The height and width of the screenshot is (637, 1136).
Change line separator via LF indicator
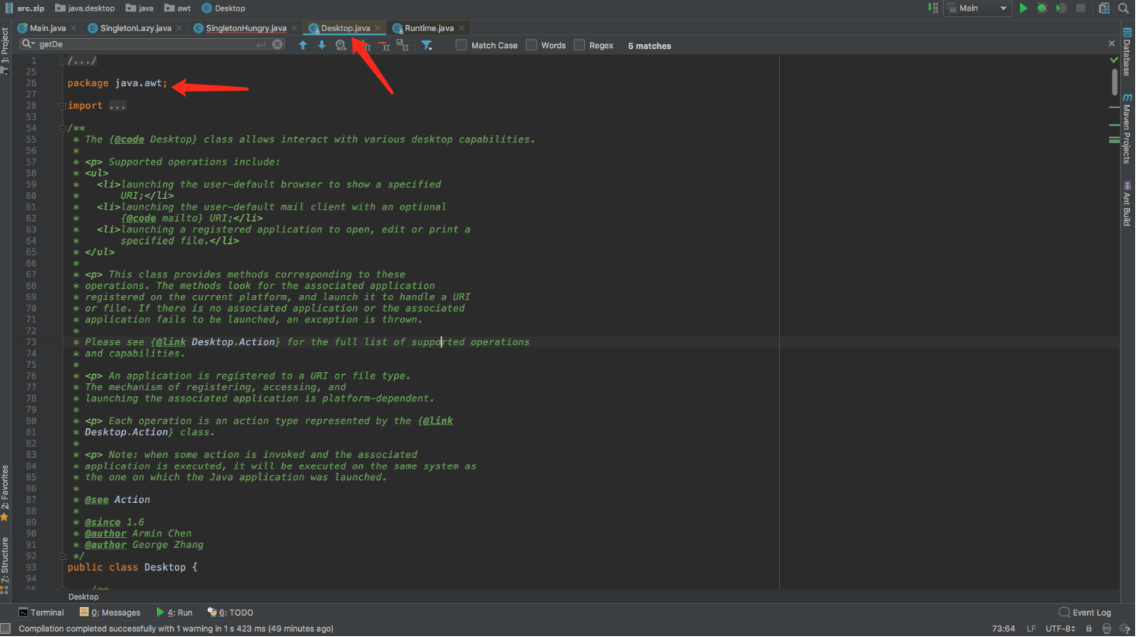coord(1031,629)
